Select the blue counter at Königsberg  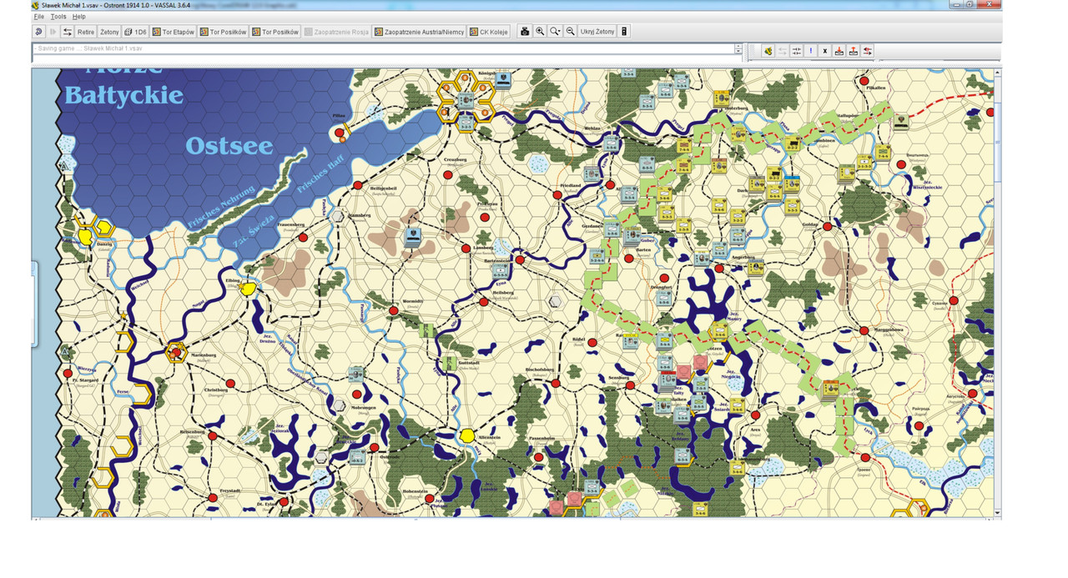(504, 81)
